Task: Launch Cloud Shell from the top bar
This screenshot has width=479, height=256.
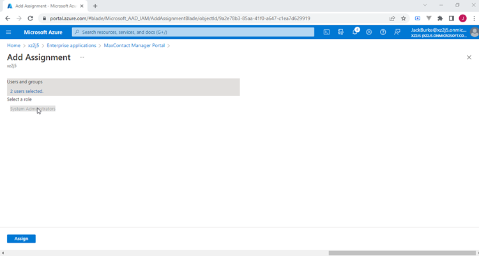Action: (x=326, y=32)
